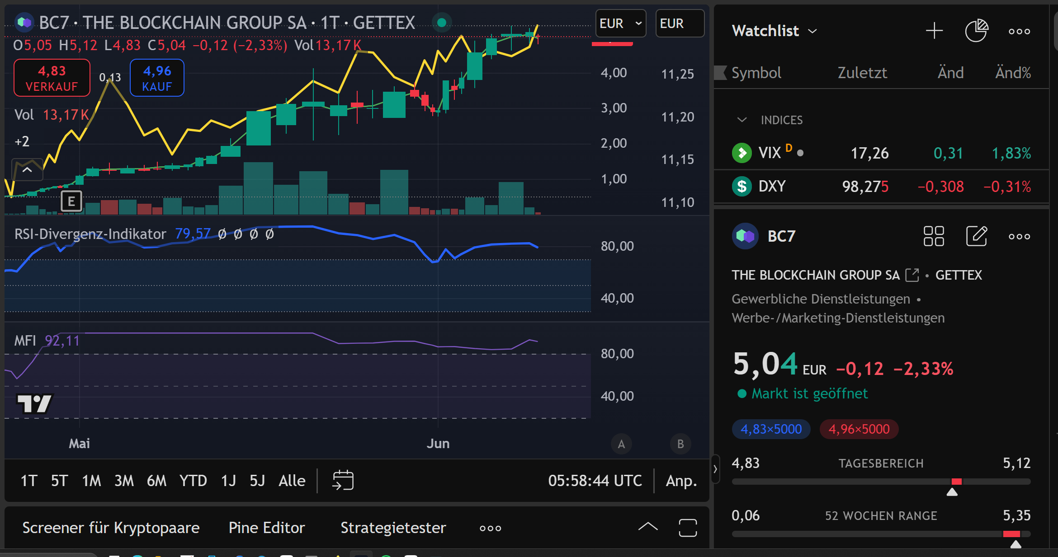The image size is (1058, 557).
Task: Open the Pine Editor tab
Action: tap(267, 528)
